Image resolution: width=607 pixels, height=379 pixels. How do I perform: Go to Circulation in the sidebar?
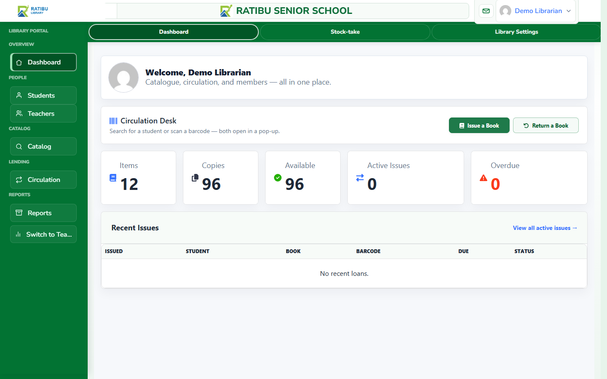(x=43, y=180)
